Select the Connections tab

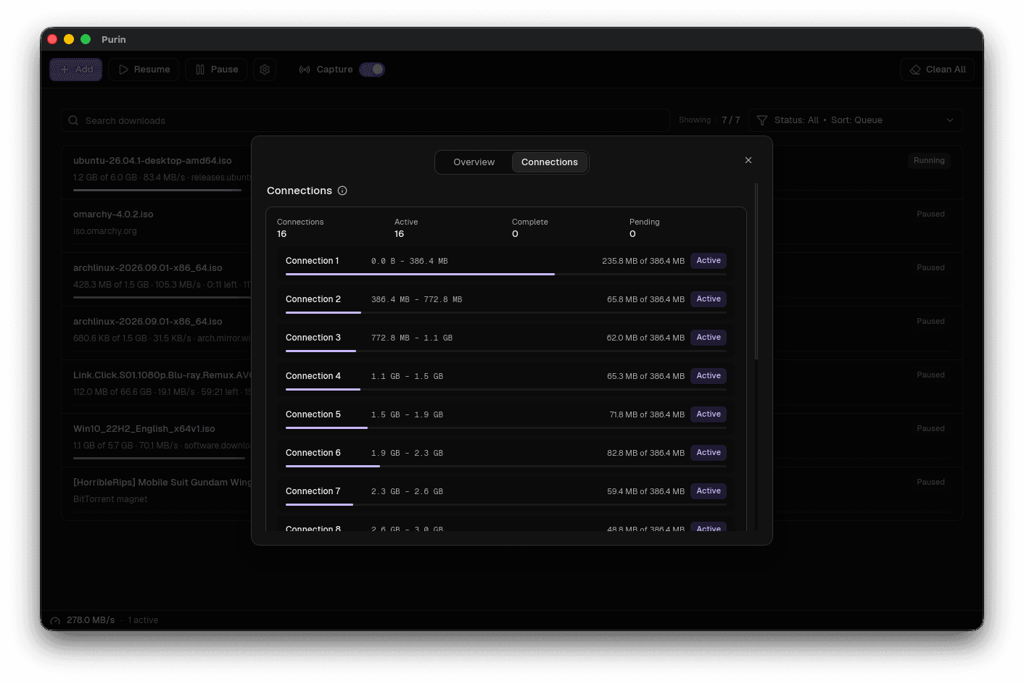(550, 162)
